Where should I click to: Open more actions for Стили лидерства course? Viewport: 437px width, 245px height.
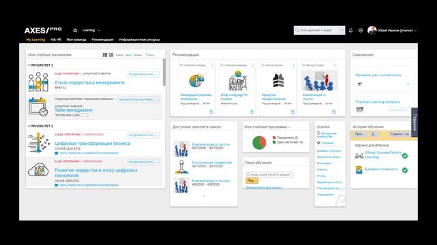(x=158, y=74)
